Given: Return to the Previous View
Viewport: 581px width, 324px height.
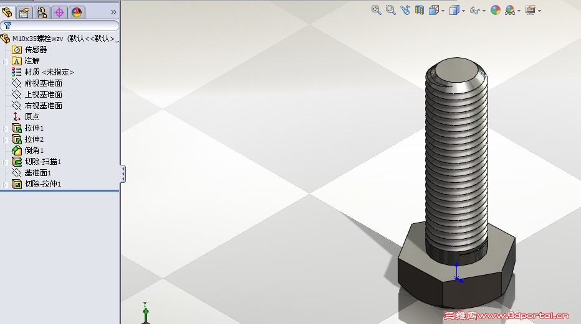Looking at the screenshot, I should point(405,10).
